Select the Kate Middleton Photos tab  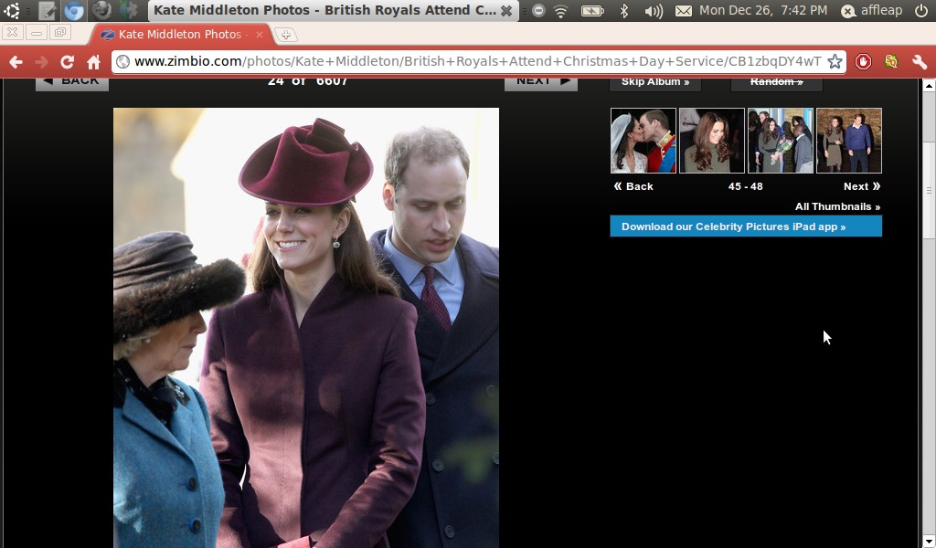coord(179,35)
